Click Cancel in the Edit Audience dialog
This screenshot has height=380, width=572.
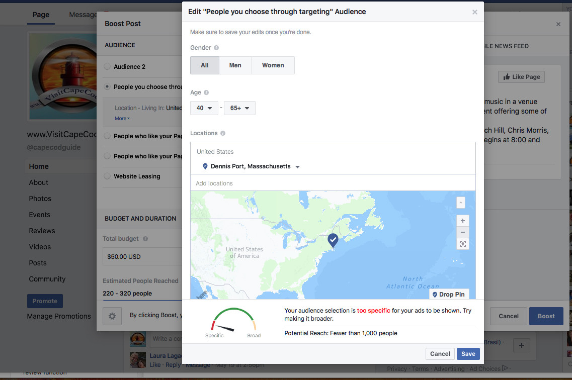click(440, 354)
